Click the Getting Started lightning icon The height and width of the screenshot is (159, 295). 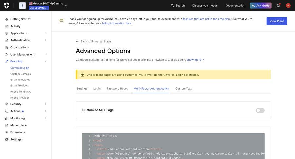[x=7, y=19]
